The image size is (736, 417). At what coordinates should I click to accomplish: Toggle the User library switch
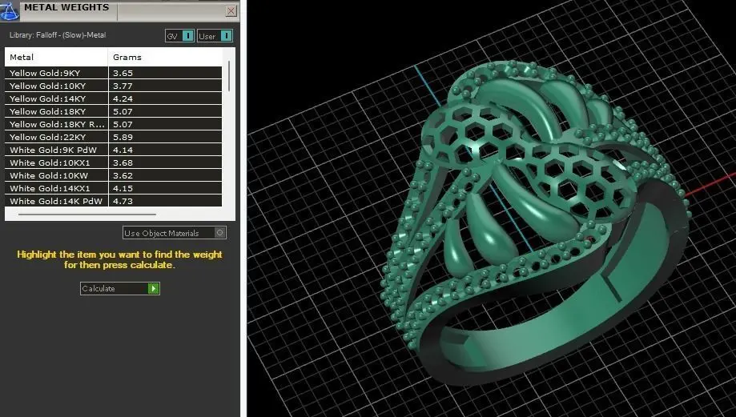215,36
